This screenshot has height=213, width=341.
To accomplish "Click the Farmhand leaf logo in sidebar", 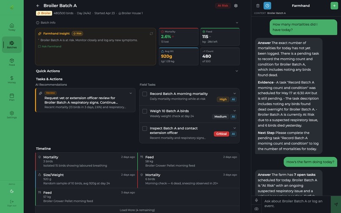I will tap(12, 7).
